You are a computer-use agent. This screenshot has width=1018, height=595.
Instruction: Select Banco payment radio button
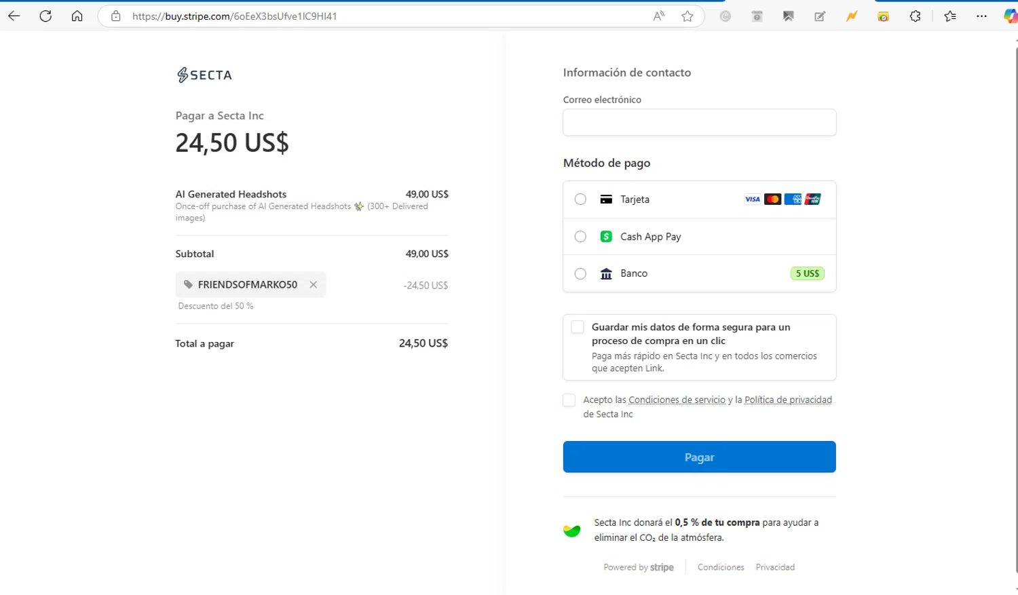[580, 273]
